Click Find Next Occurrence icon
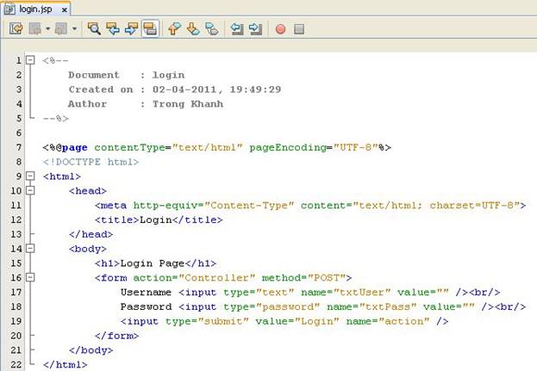The width and height of the screenshot is (537, 371). (131, 28)
